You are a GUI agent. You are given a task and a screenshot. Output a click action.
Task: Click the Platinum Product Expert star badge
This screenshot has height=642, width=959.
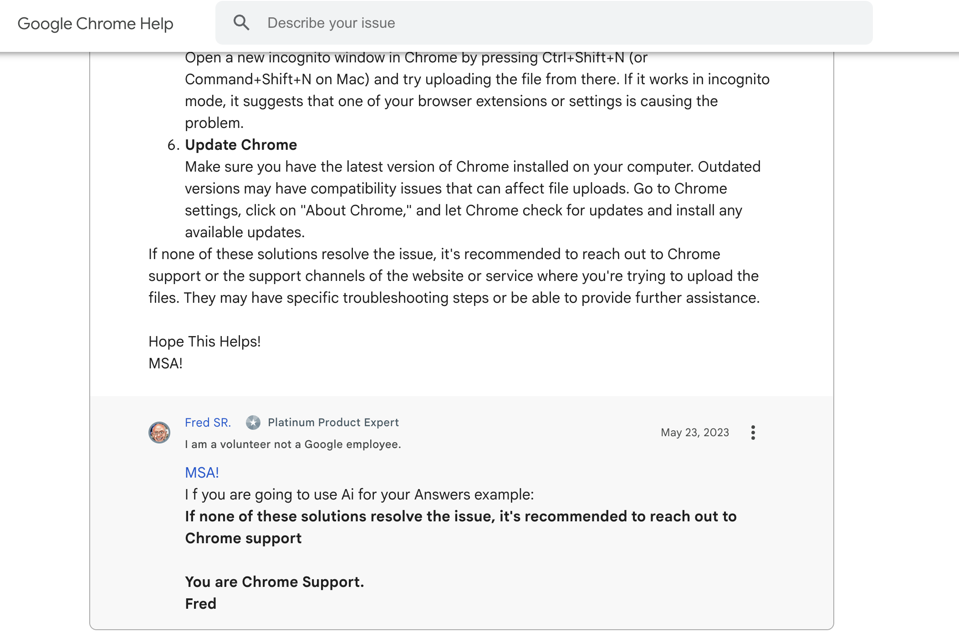point(253,423)
